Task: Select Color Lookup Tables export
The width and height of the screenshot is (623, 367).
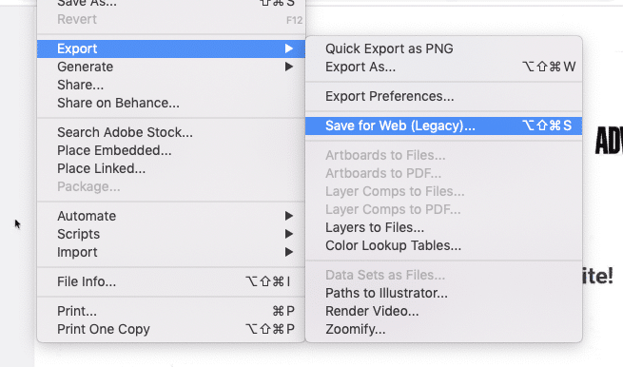Action: (443, 246)
